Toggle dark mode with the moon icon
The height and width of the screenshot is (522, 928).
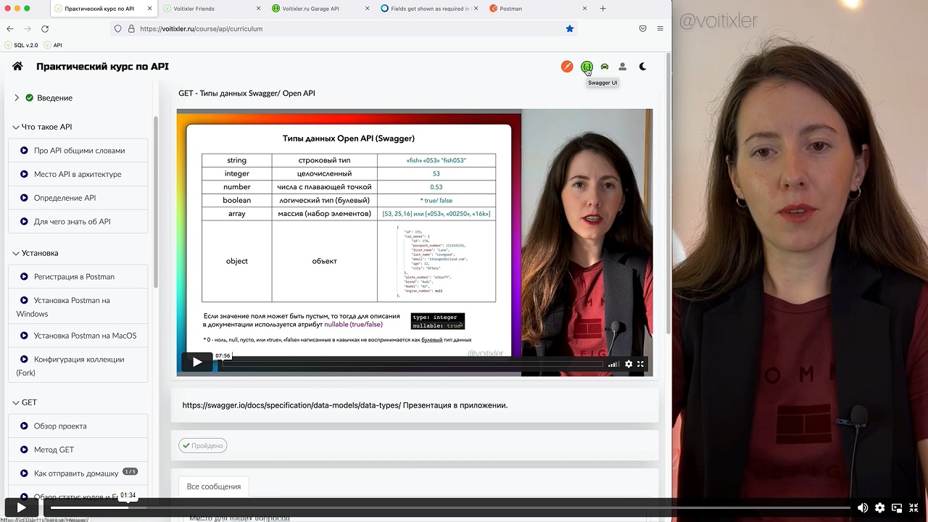click(x=642, y=67)
